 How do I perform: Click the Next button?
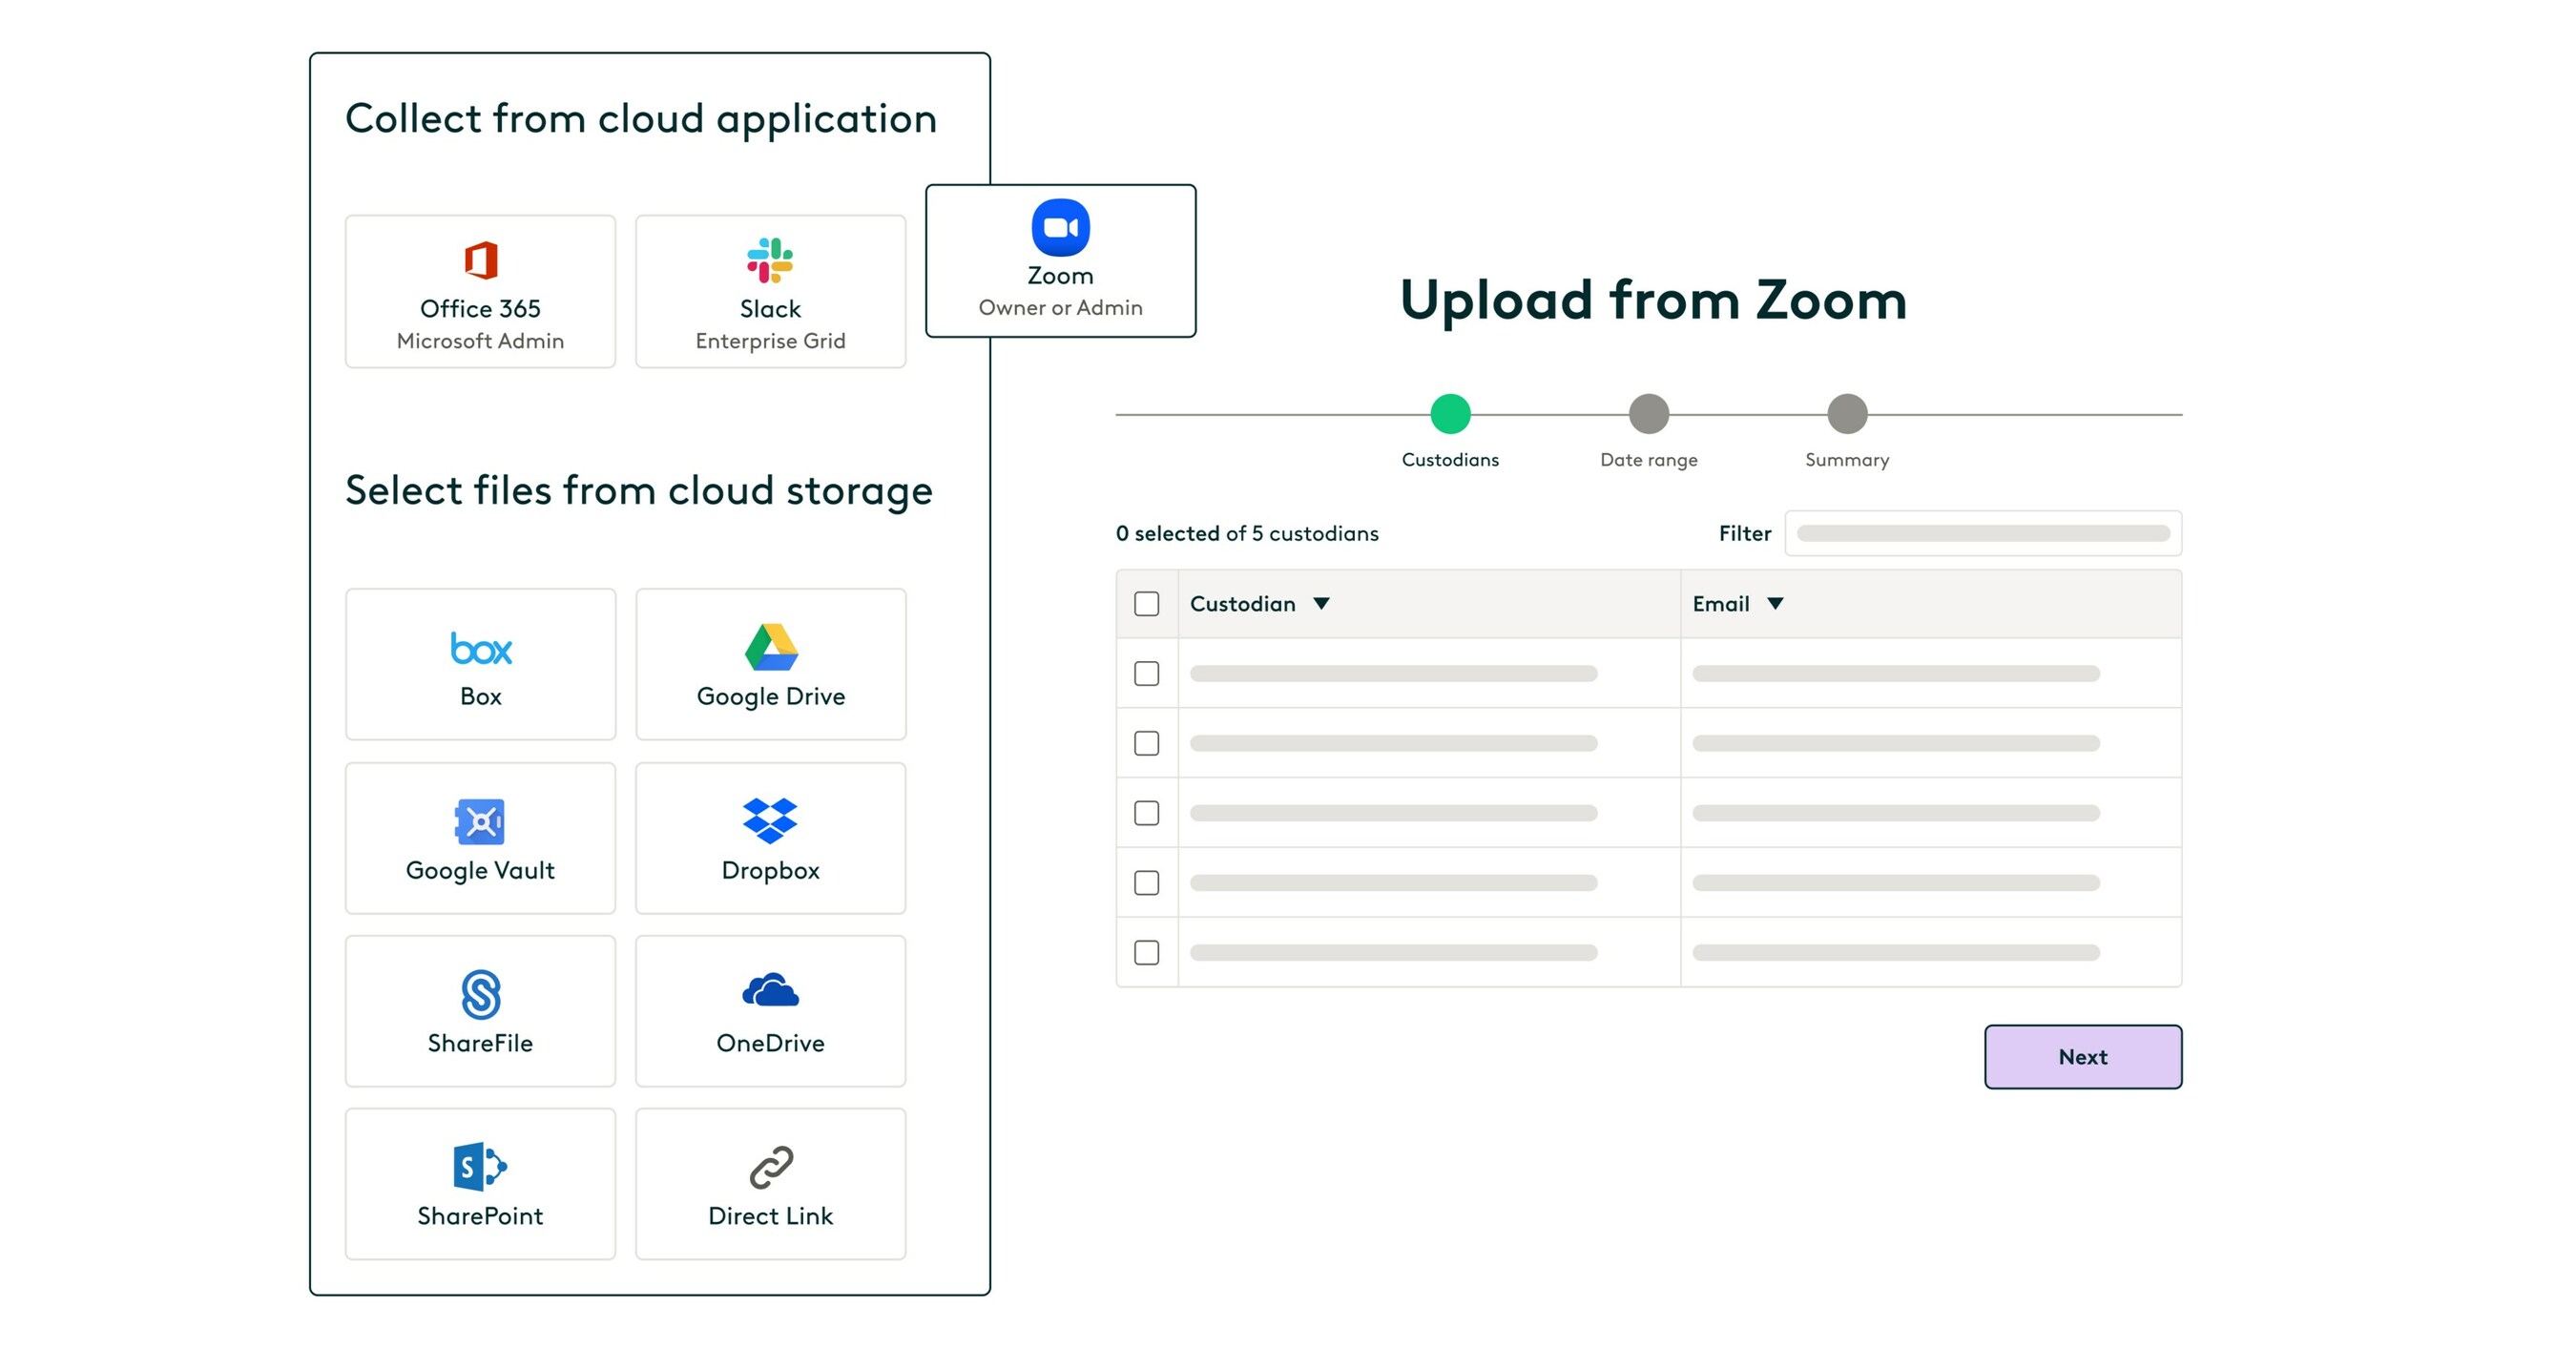pyautogui.click(x=2082, y=1056)
